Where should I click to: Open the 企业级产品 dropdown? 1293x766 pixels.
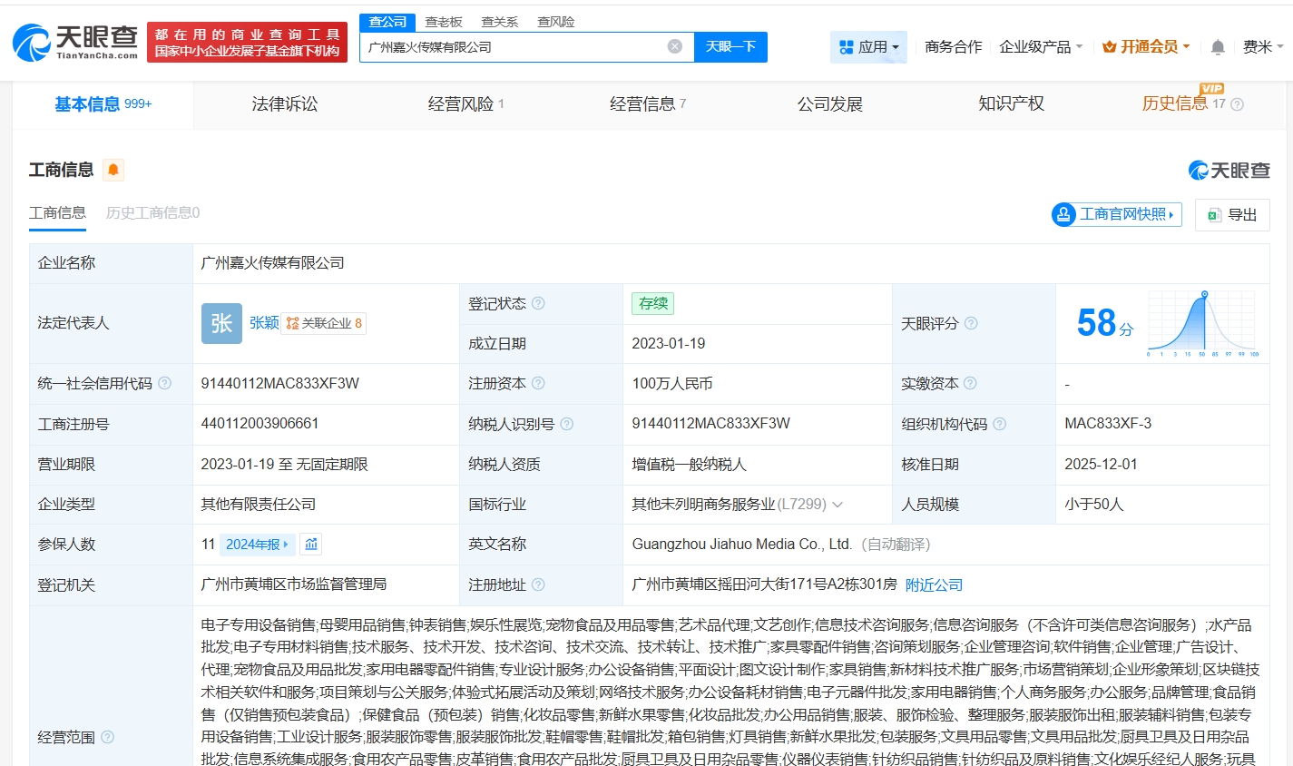pos(1040,47)
